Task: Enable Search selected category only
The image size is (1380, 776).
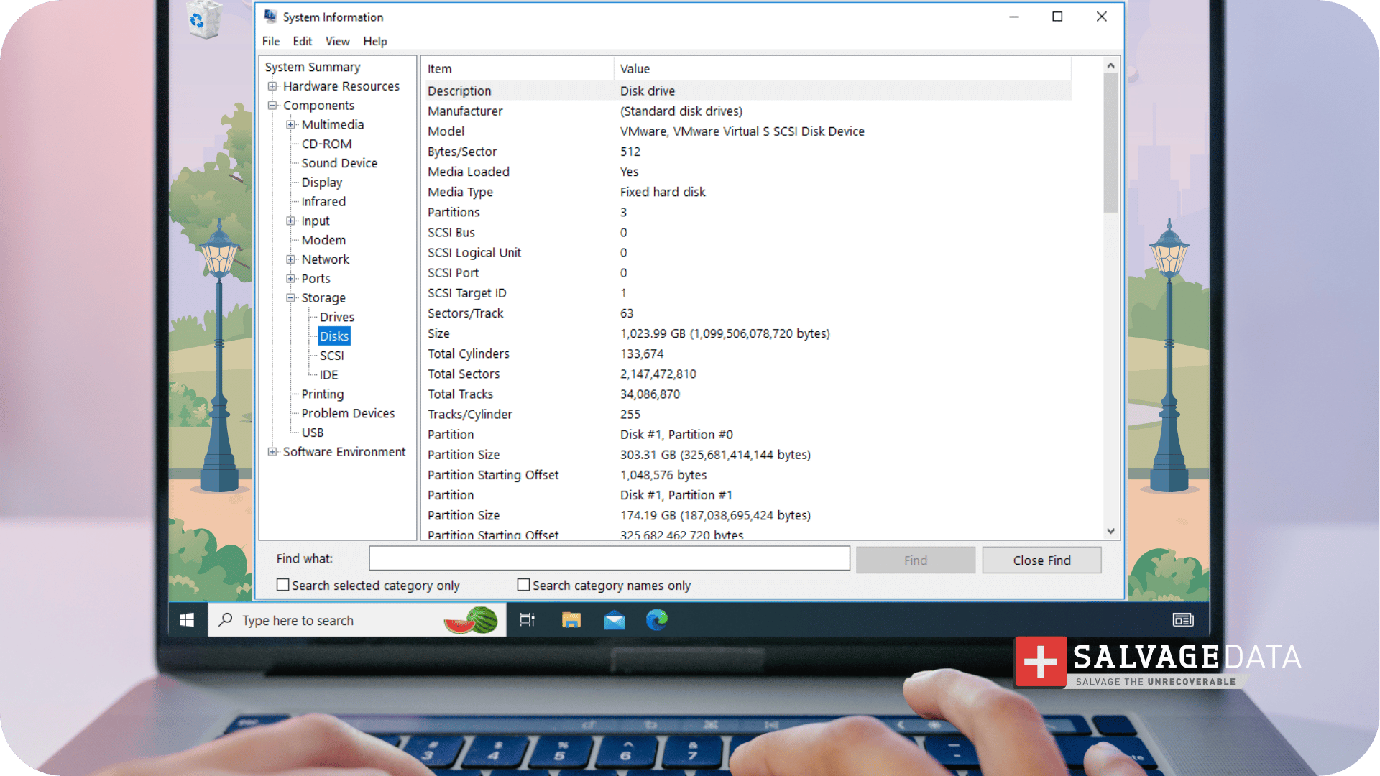Action: [x=283, y=586]
